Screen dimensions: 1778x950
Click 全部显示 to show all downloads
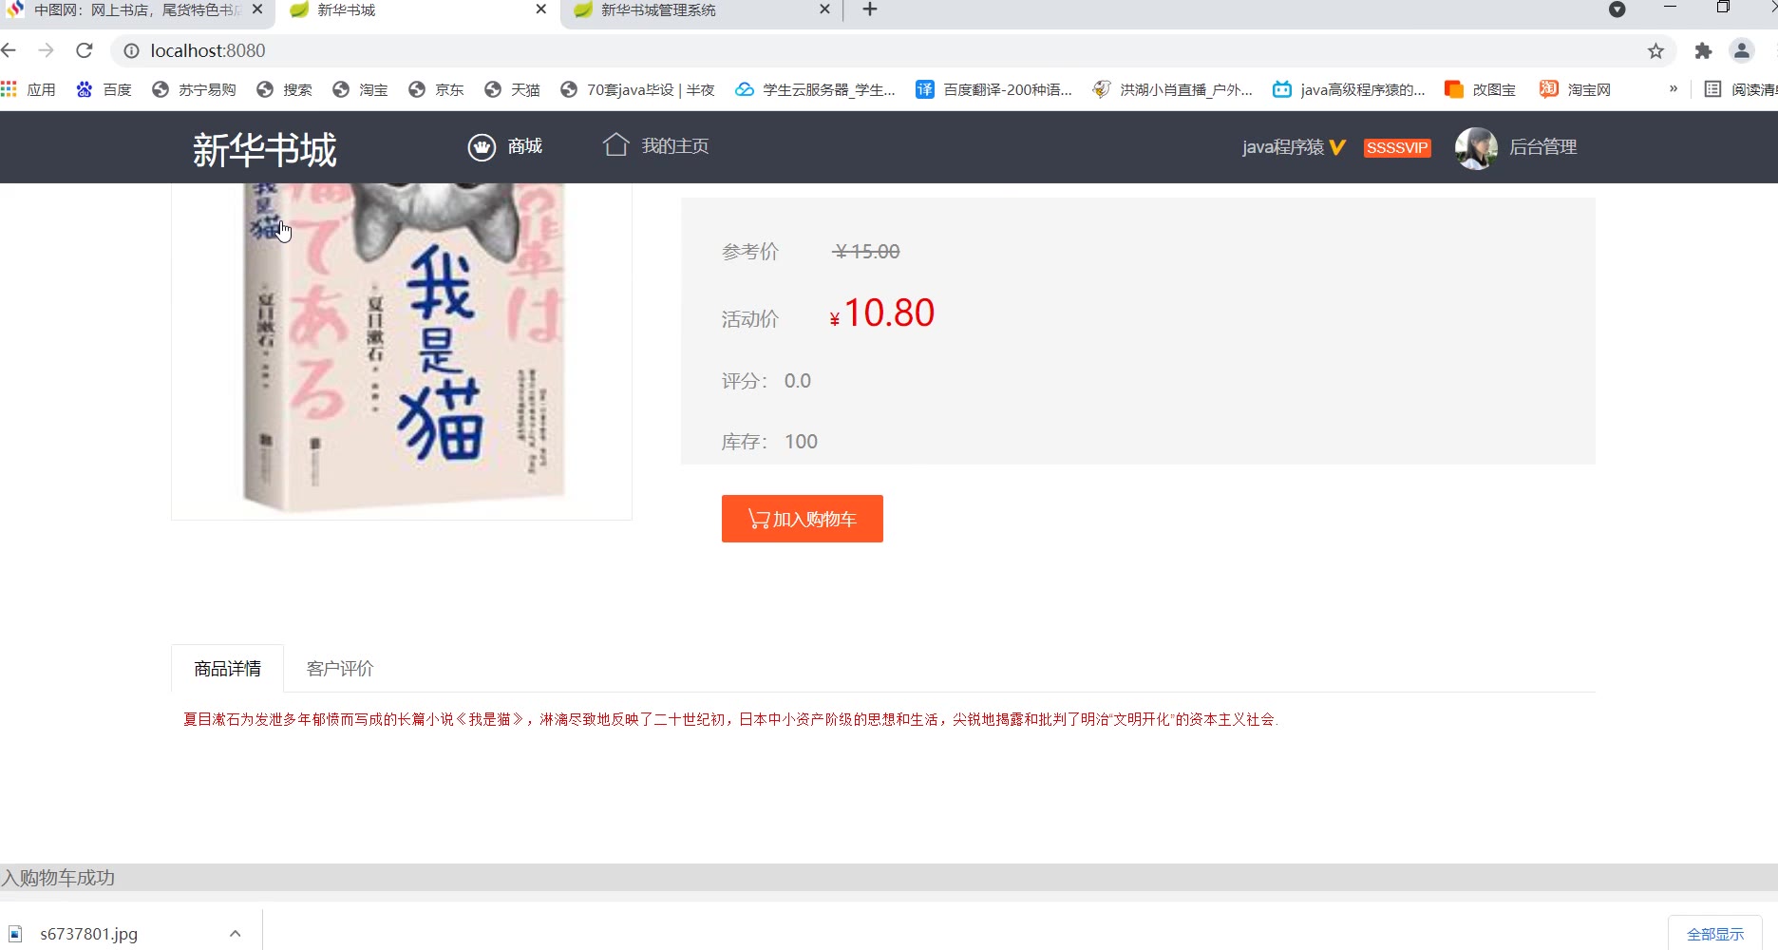(1715, 934)
